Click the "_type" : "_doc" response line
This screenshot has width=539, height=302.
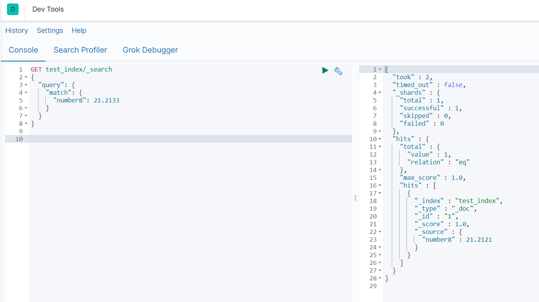click(446, 209)
